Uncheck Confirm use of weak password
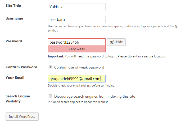190x122 pixels. point(51,67)
